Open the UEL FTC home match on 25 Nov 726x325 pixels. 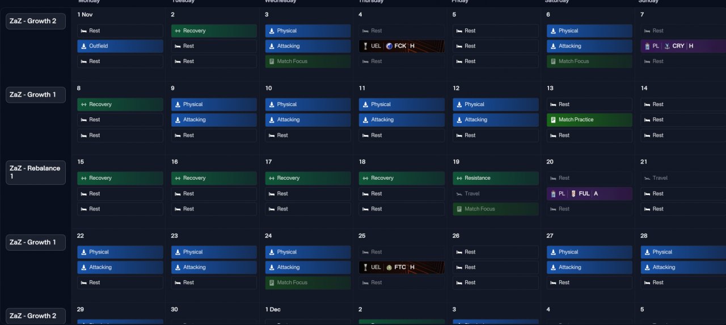[402, 267]
